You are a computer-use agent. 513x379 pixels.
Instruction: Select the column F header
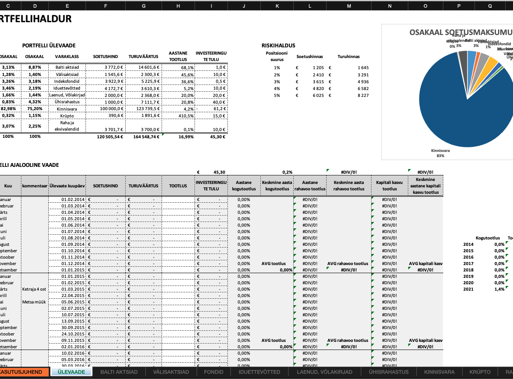(x=106, y=6)
